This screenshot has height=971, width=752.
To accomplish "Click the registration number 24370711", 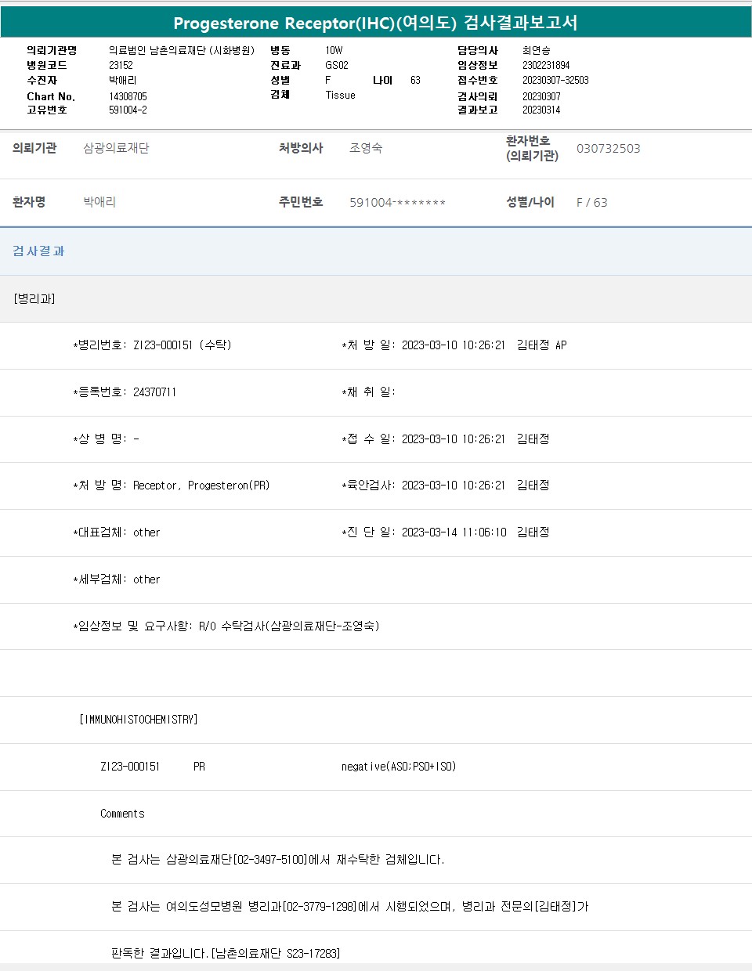I will tap(154, 392).
